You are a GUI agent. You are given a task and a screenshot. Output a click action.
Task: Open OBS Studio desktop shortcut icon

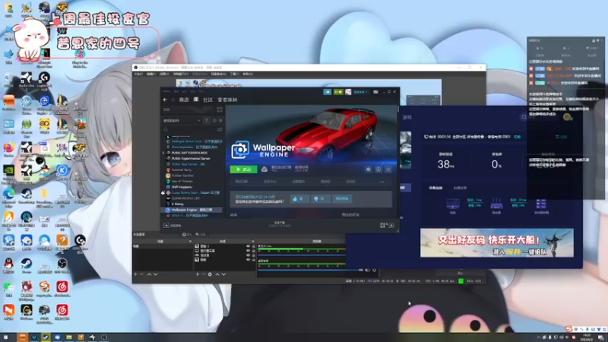(62, 265)
